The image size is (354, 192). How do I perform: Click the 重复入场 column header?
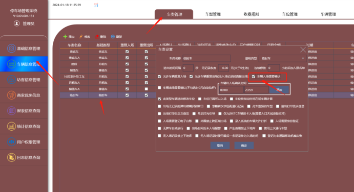[x=127, y=45]
